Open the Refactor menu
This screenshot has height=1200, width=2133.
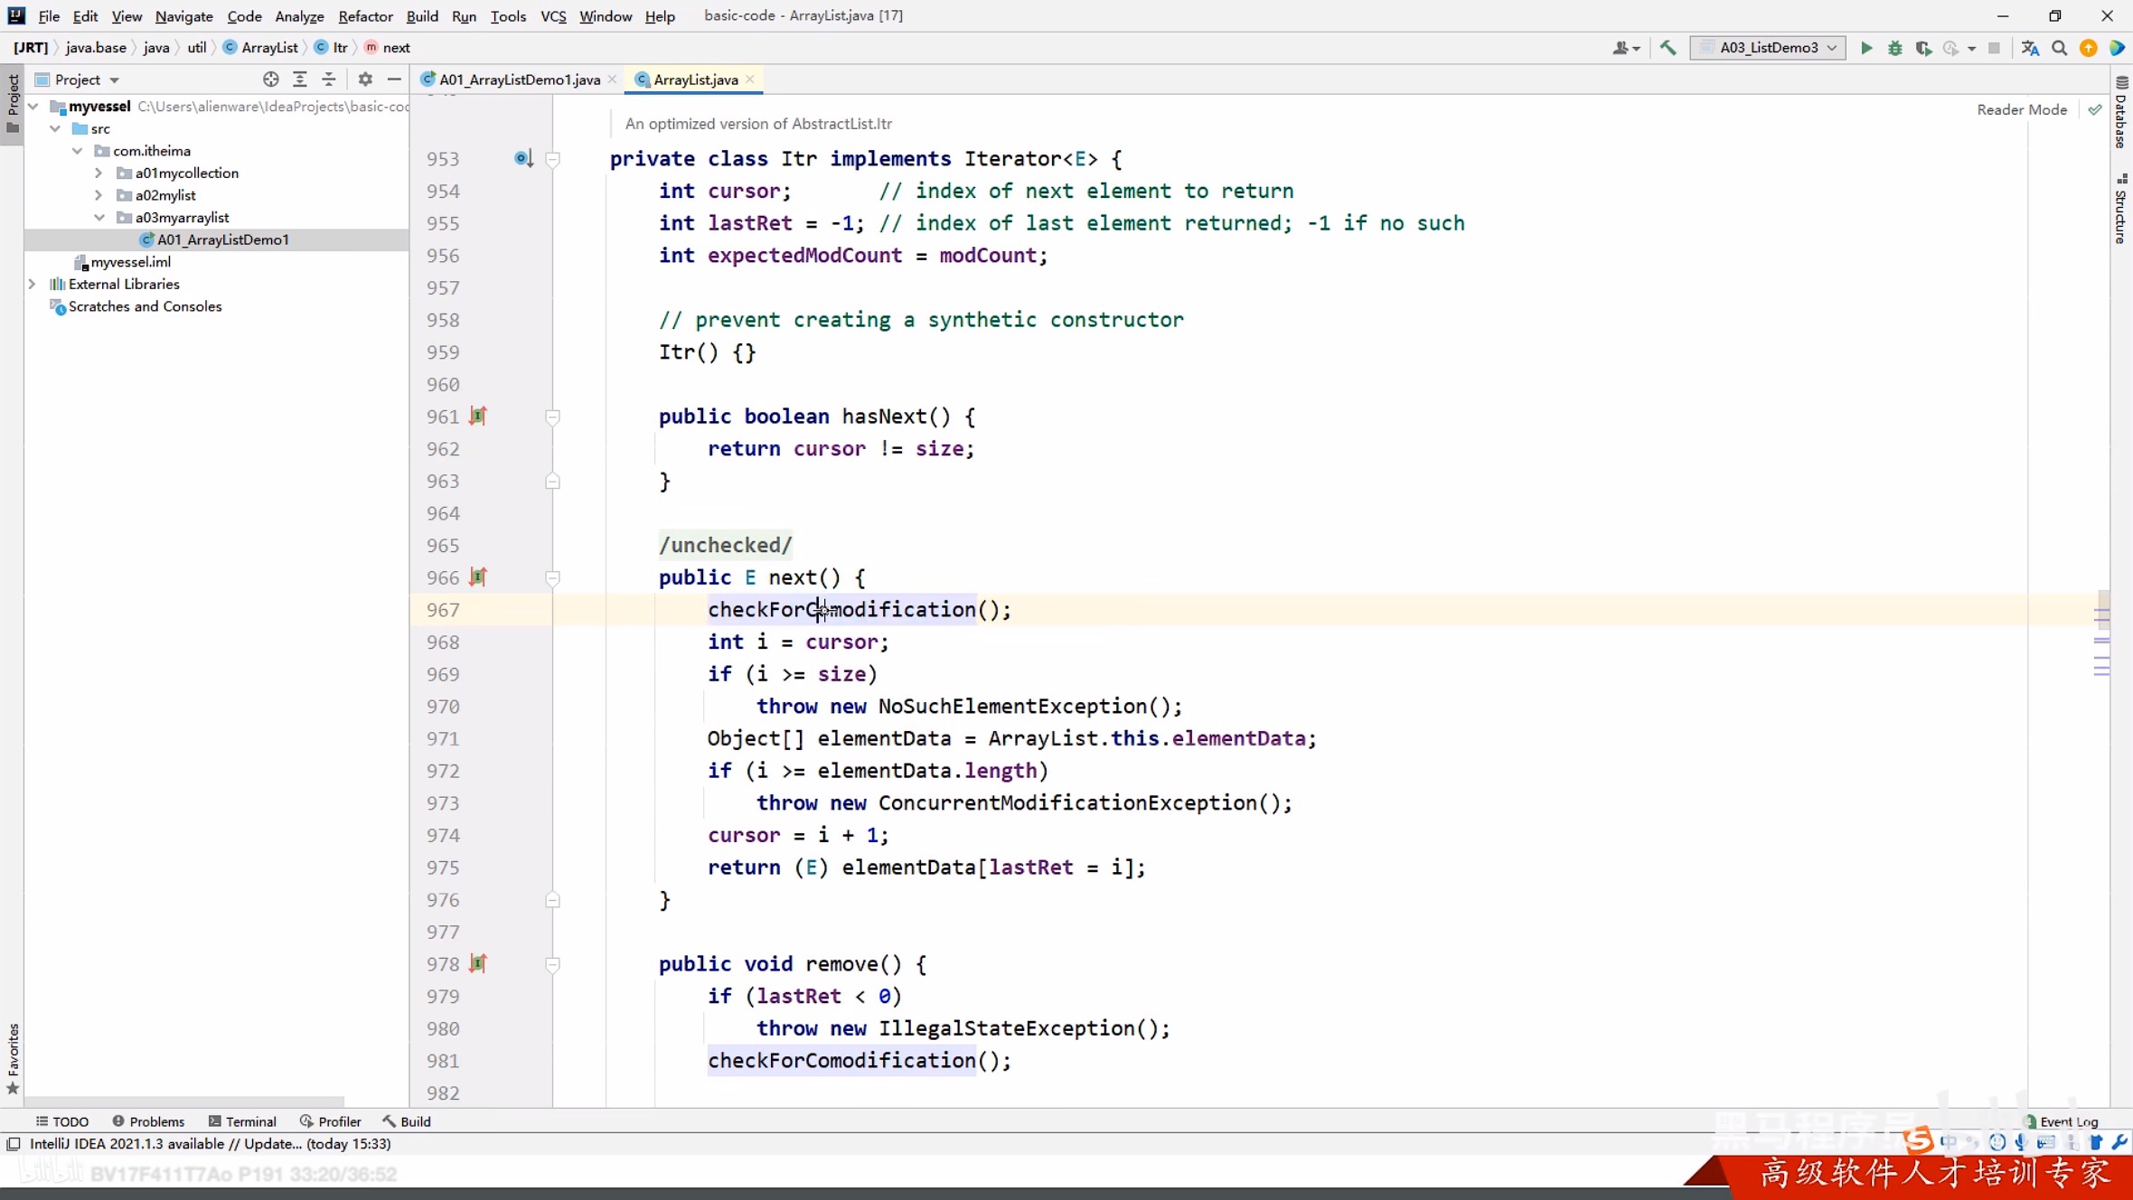365,16
